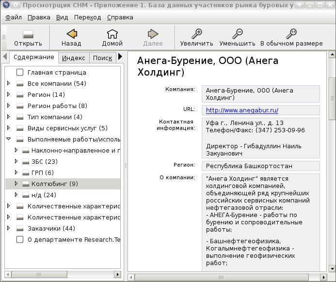Screen dimensions: 336x282
Task: Select the Тип компании (4) row
Action: coord(63,117)
